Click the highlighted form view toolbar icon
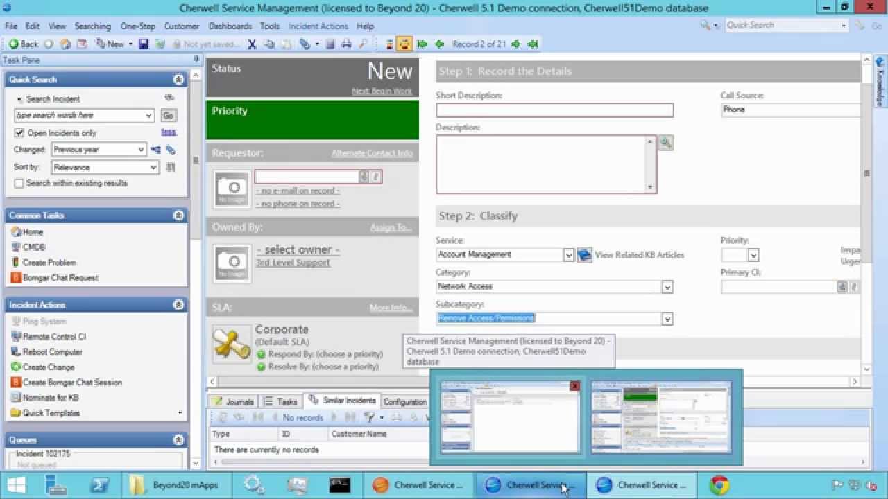This screenshot has width=888, height=499. pyautogui.click(x=404, y=44)
